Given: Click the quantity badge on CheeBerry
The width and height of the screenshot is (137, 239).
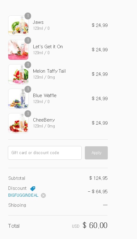Looking at the screenshot, I should click(x=28, y=114).
